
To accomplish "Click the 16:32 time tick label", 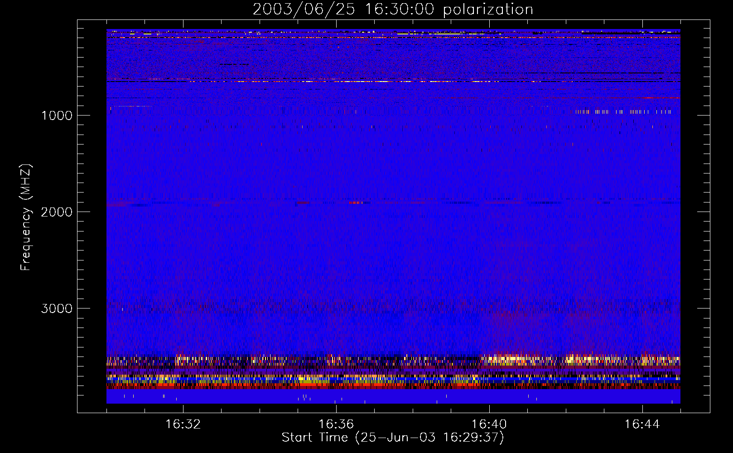I will 183,424.
